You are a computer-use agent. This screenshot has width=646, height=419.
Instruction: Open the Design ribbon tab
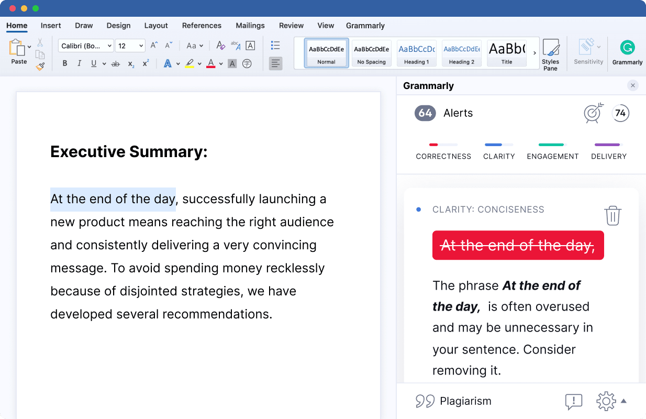coord(118,25)
